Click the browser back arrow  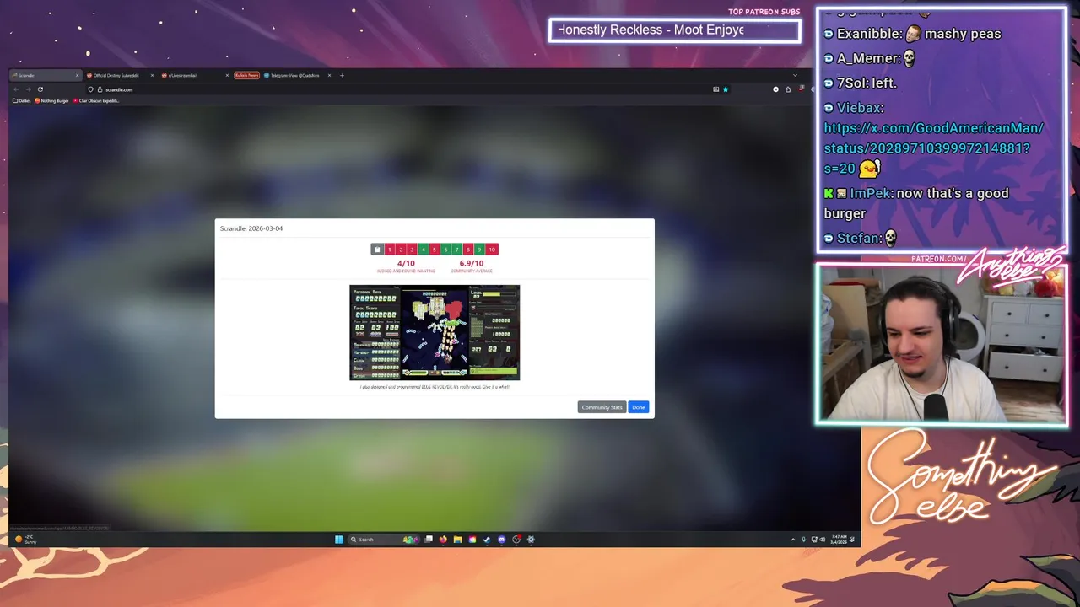[16, 89]
